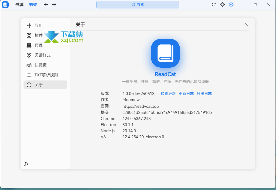Click the 版本 label

(105, 94)
